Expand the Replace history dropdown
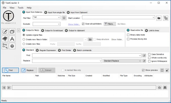This screenshot has width=171, height=103. 101,61
